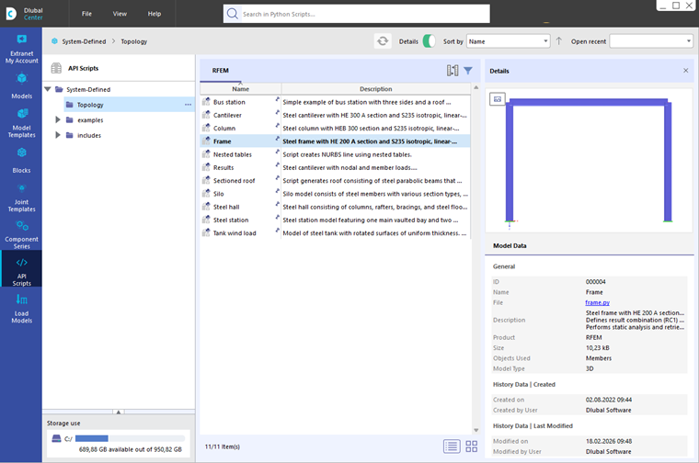The image size is (699, 463).
Task: Switch to list view mode
Action: point(452,446)
